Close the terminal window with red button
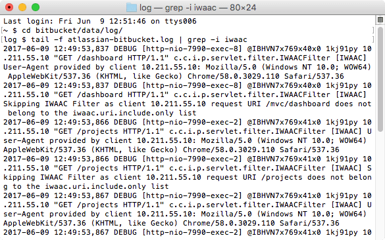385x240 pixels. pos(9,7)
